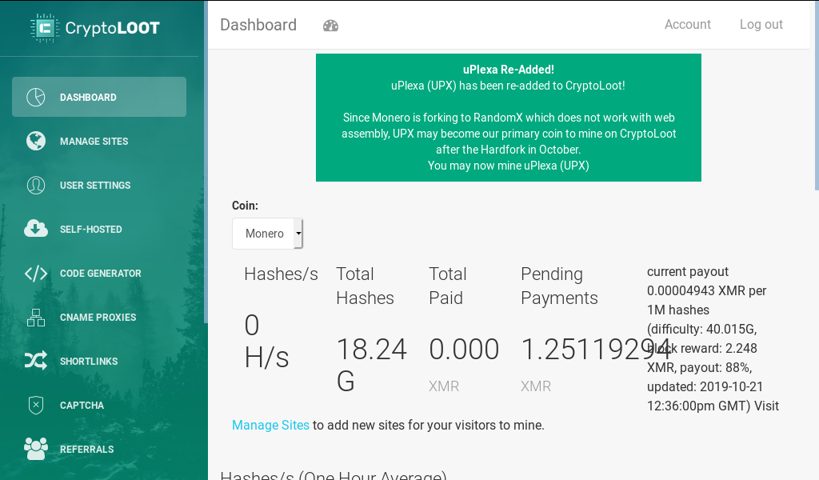This screenshot has width=819, height=480.
Task: Click the 0 H/s hashrate value
Action: click(x=266, y=341)
